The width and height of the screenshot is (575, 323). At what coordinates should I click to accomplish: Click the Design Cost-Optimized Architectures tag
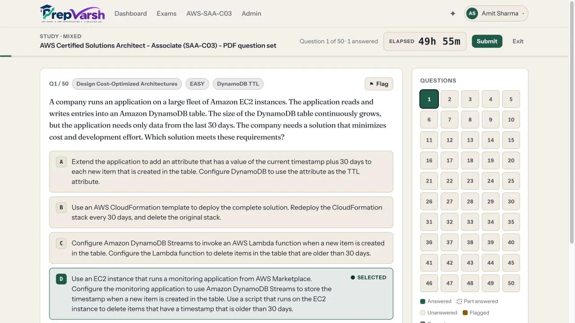coord(127,84)
